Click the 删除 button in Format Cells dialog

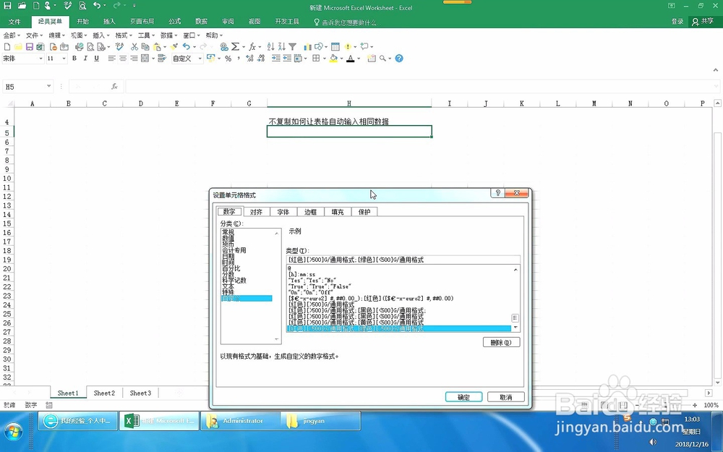pos(501,342)
